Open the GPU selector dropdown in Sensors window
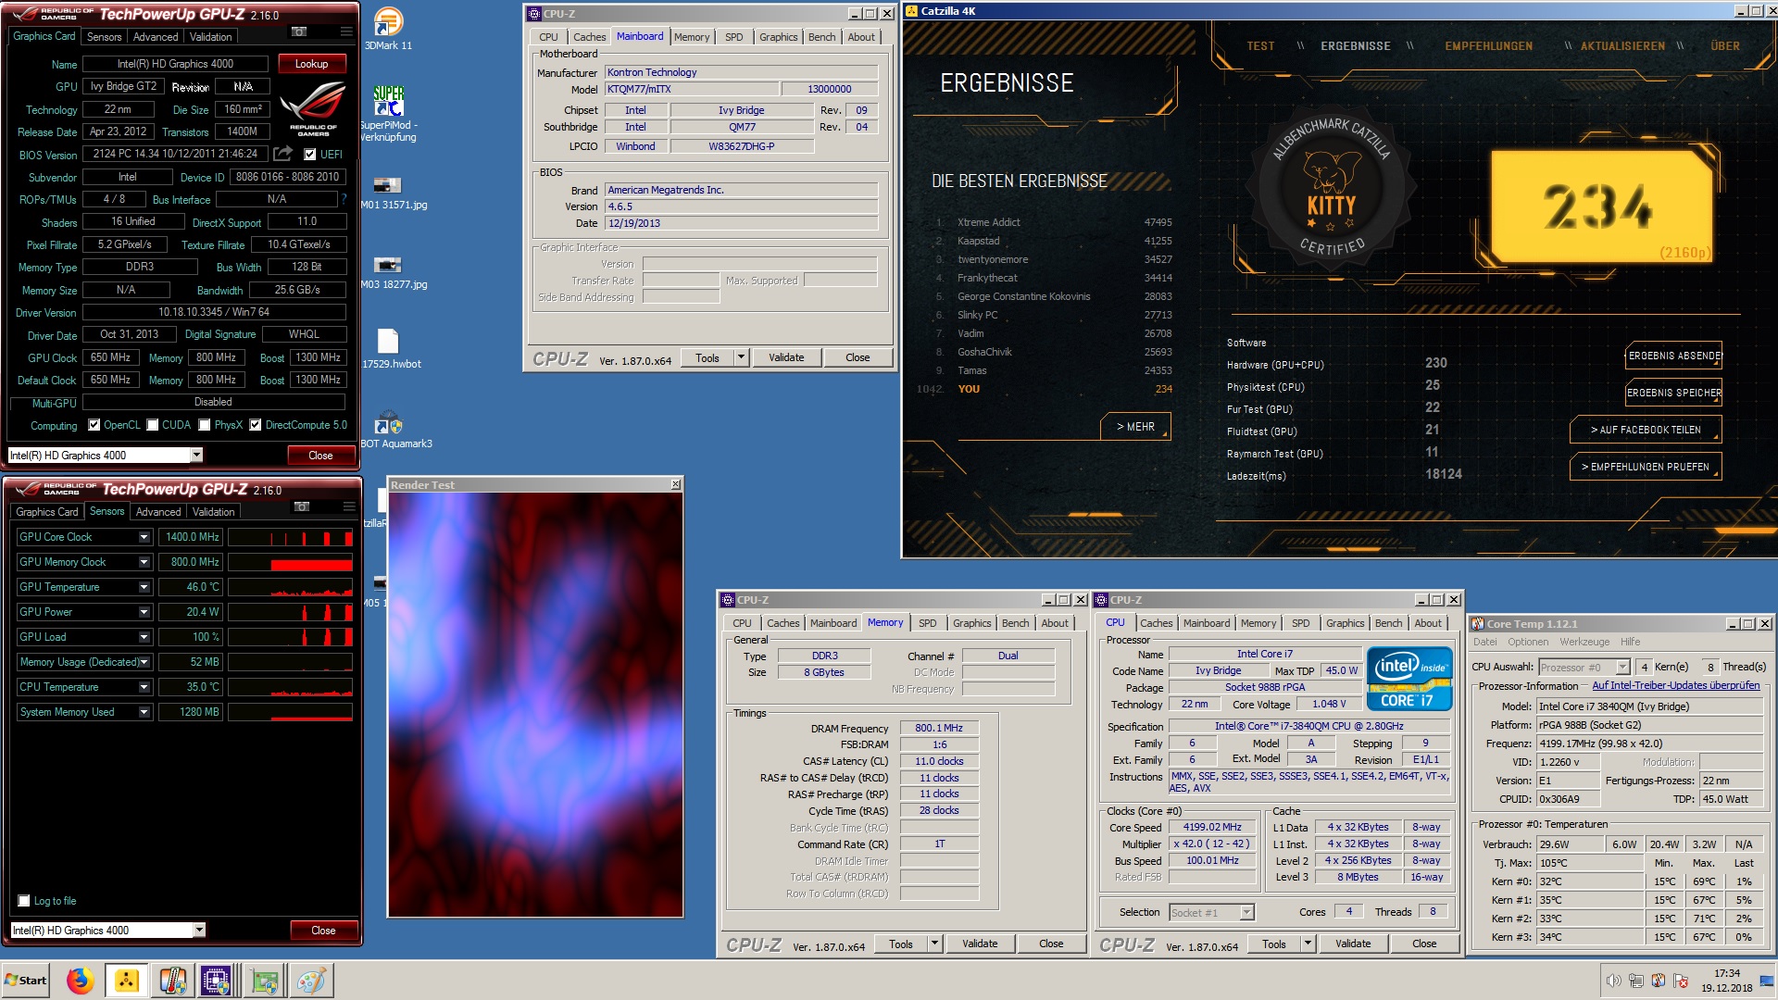Screen dimensions: 1778x1000 [x=199, y=930]
